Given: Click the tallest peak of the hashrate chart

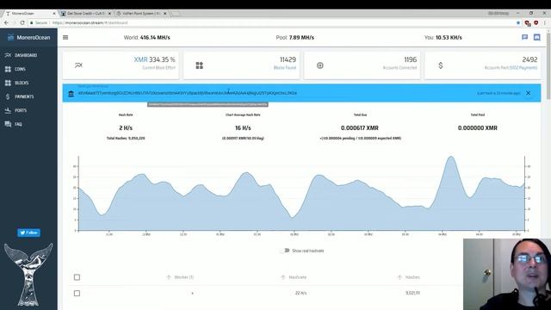Looking at the screenshot, I should click(451, 157).
